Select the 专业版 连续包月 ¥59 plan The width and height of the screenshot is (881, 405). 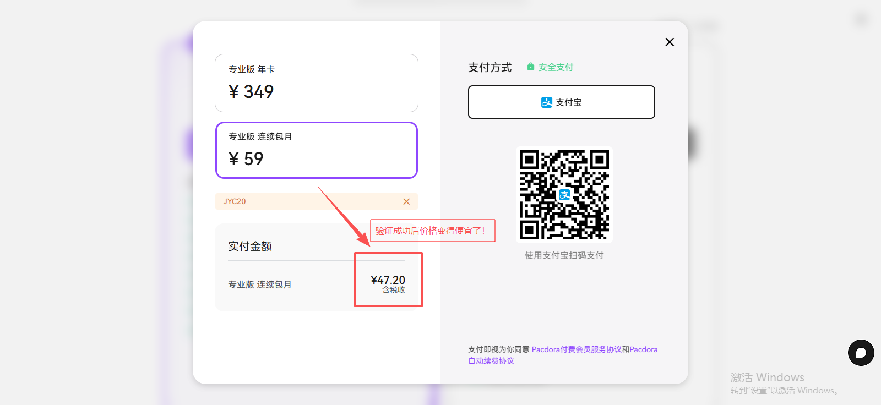(316, 150)
